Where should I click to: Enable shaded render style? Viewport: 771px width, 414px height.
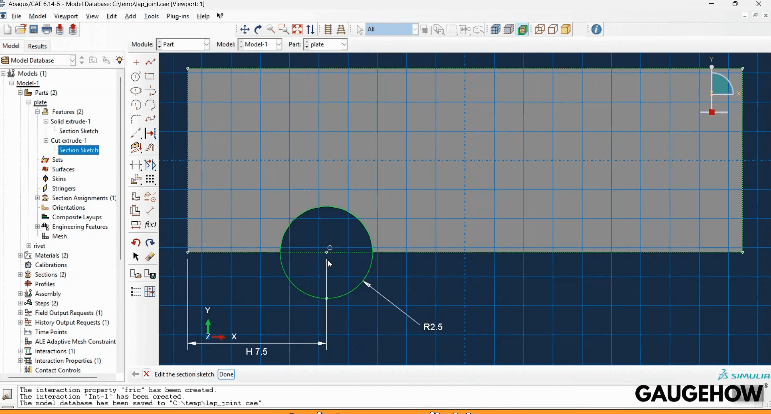click(566, 29)
